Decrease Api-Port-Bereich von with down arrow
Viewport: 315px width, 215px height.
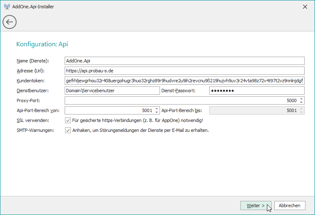(157, 112)
